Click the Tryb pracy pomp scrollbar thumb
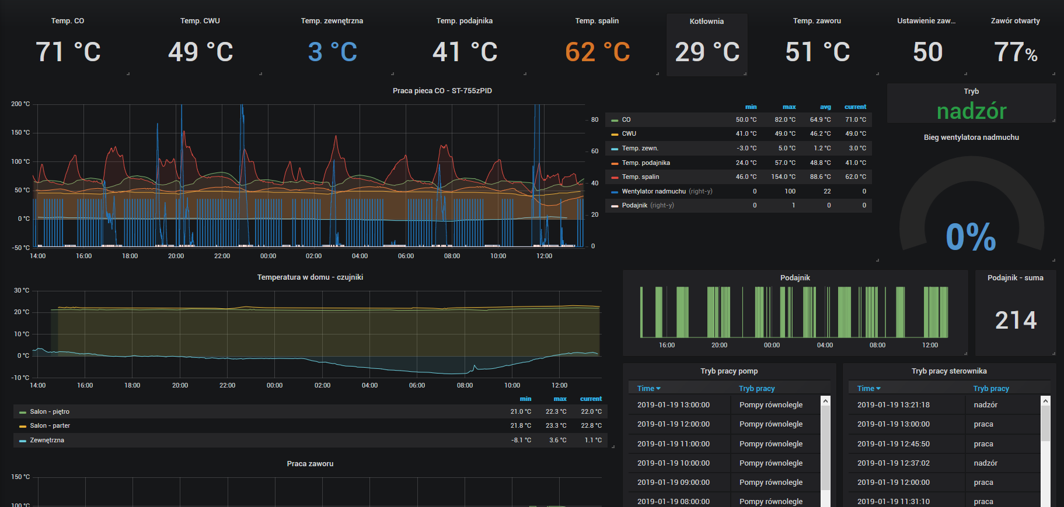 coord(825,448)
